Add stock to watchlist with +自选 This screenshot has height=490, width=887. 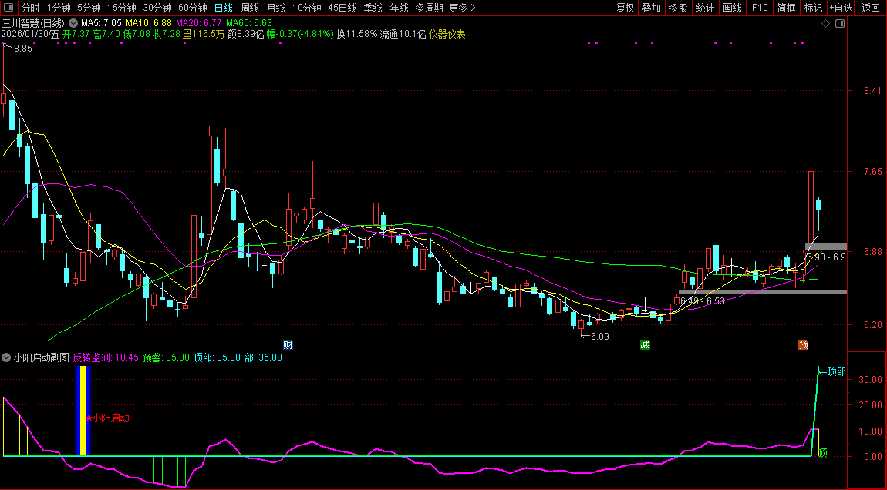841,8
